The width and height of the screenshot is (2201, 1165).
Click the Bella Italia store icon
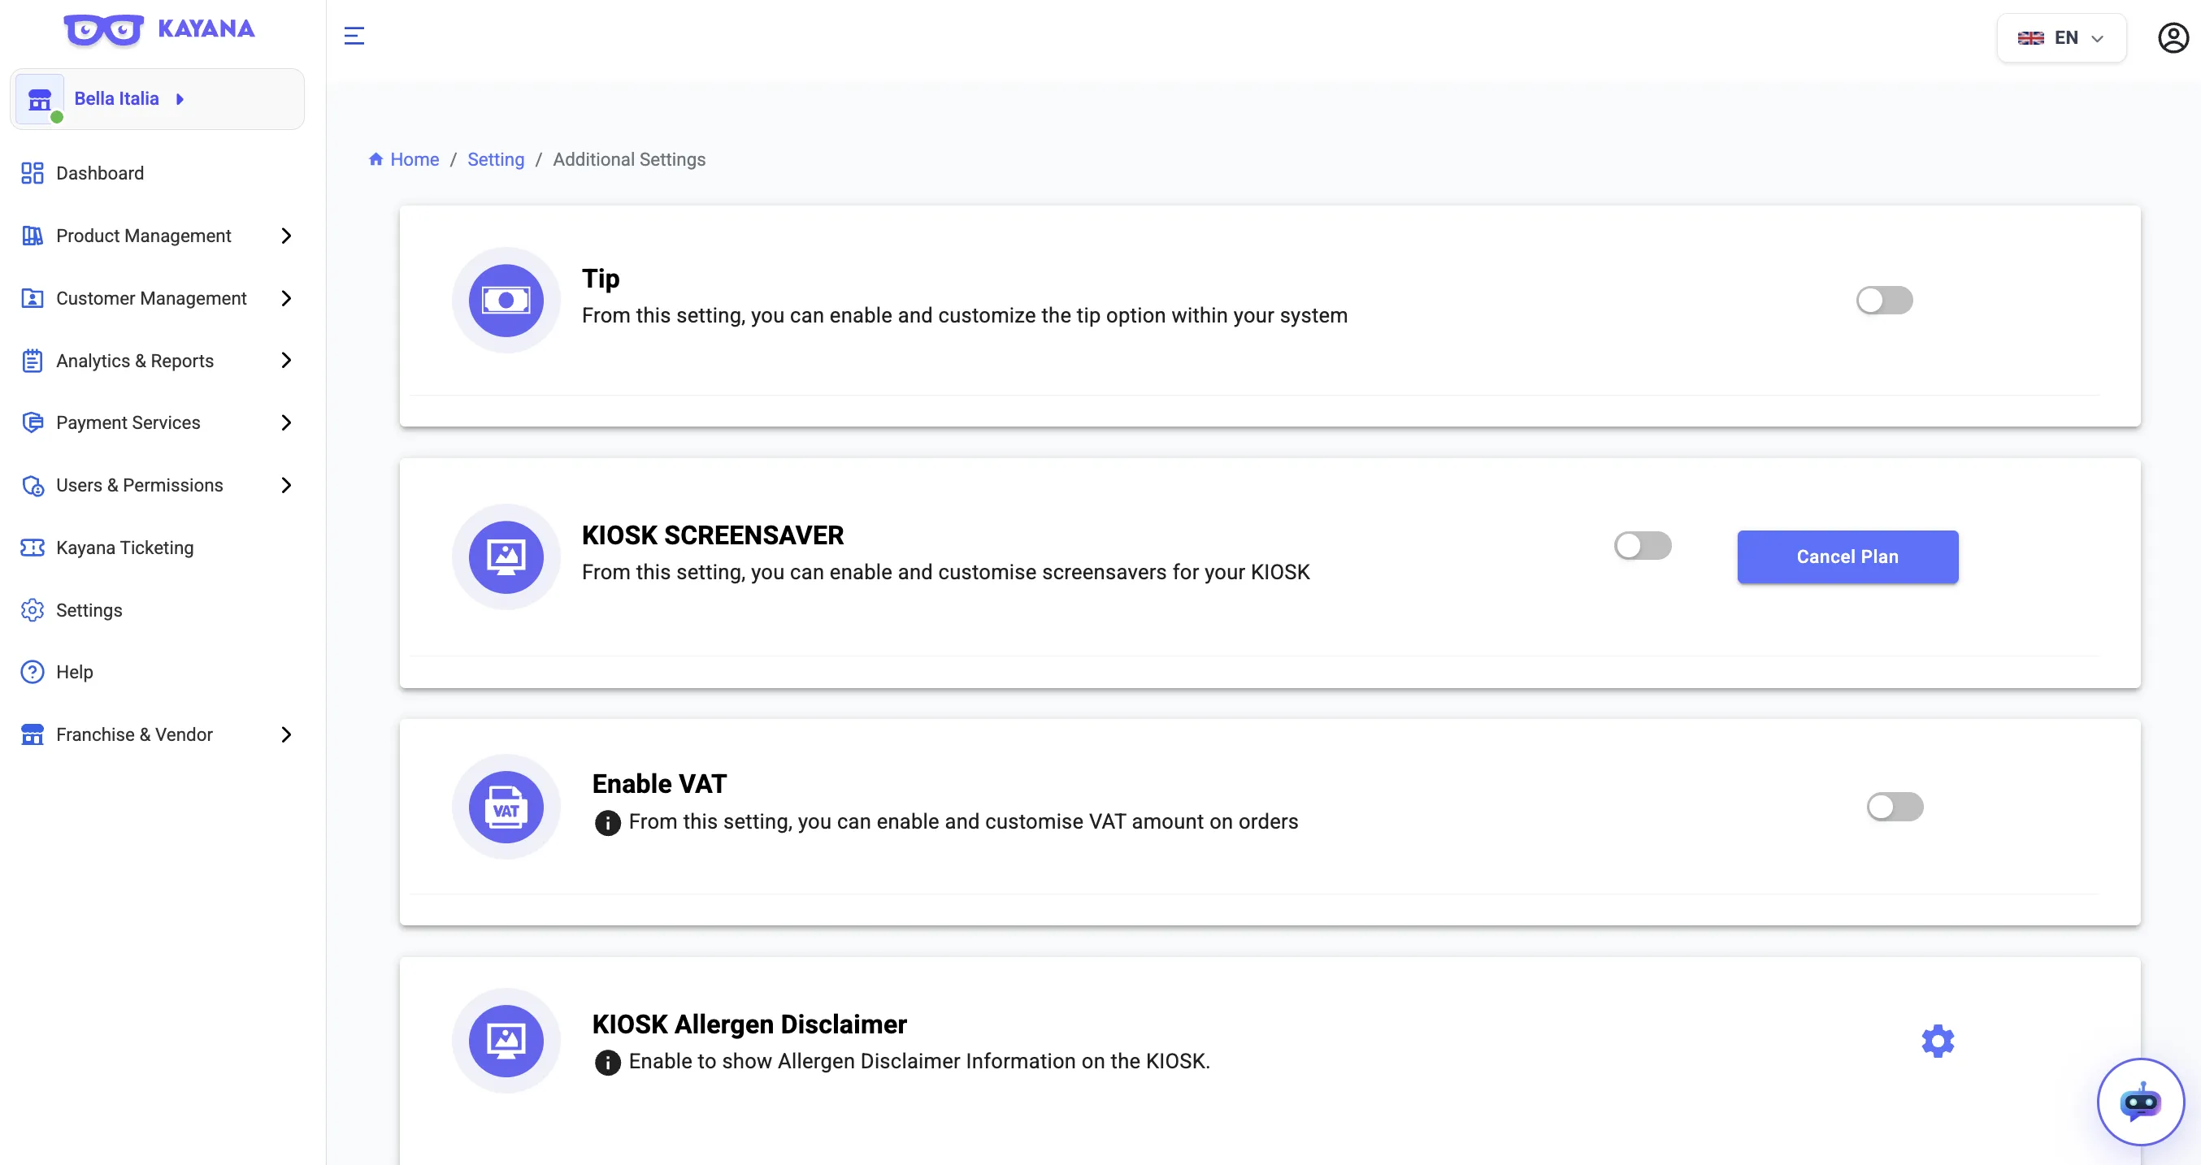click(39, 99)
